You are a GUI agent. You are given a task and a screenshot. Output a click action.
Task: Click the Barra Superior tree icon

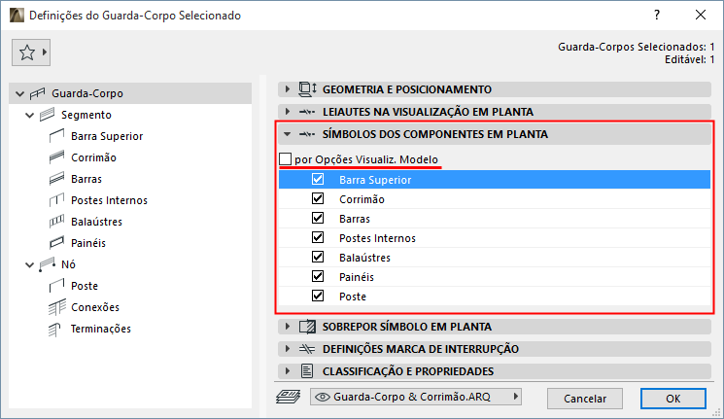click(56, 136)
